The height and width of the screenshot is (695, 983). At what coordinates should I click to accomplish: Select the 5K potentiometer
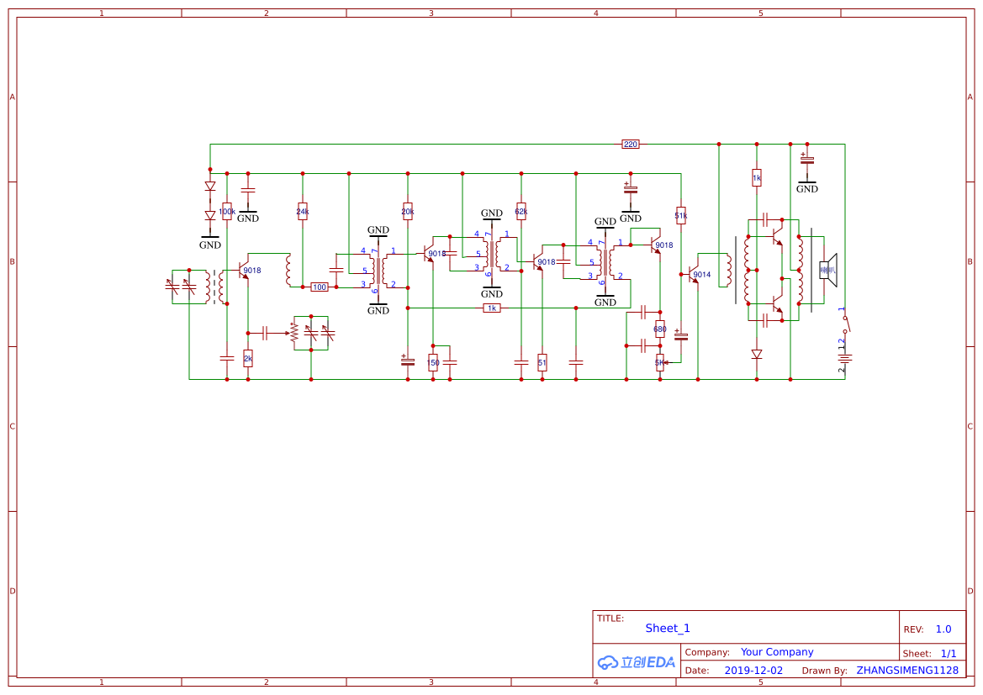(660, 362)
